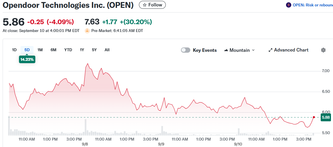Toggle the Key Events switch
The width and height of the screenshot is (333, 147).
click(185, 50)
